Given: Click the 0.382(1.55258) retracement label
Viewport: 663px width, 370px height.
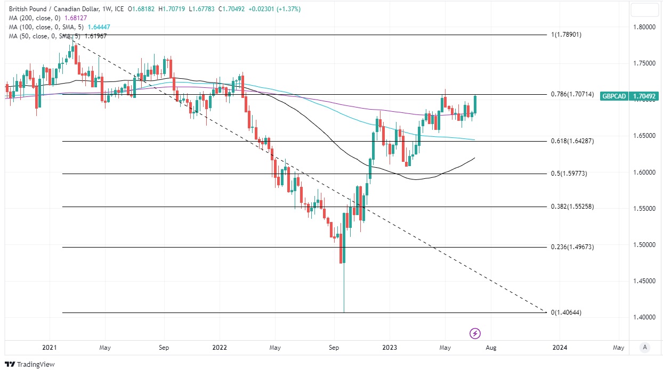Looking at the screenshot, I should [572, 207].
